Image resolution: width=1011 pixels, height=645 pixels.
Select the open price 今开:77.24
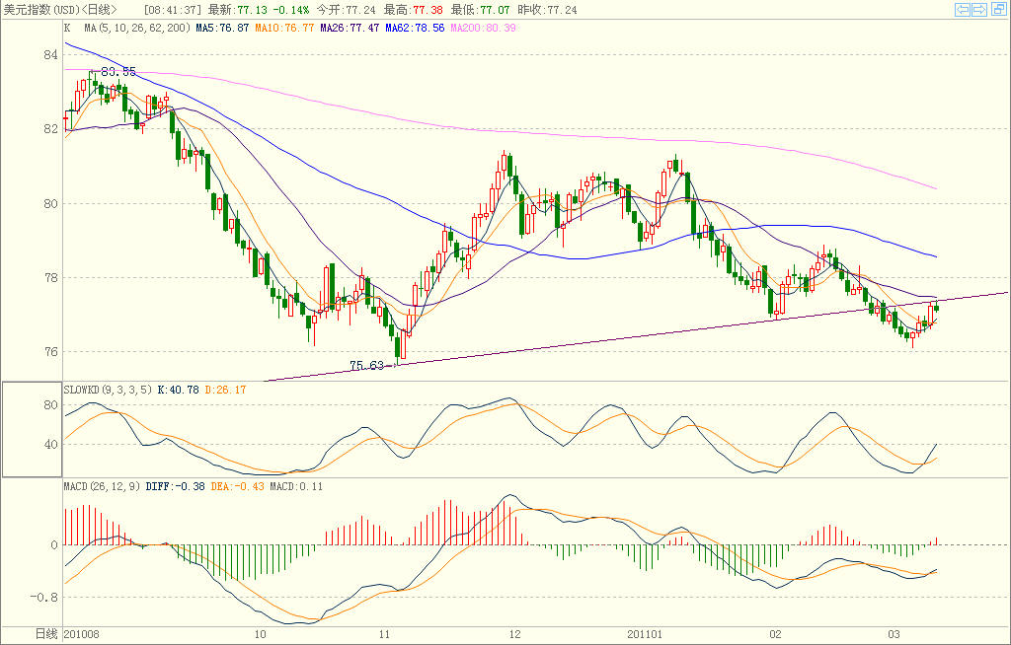tap(346, 10)
